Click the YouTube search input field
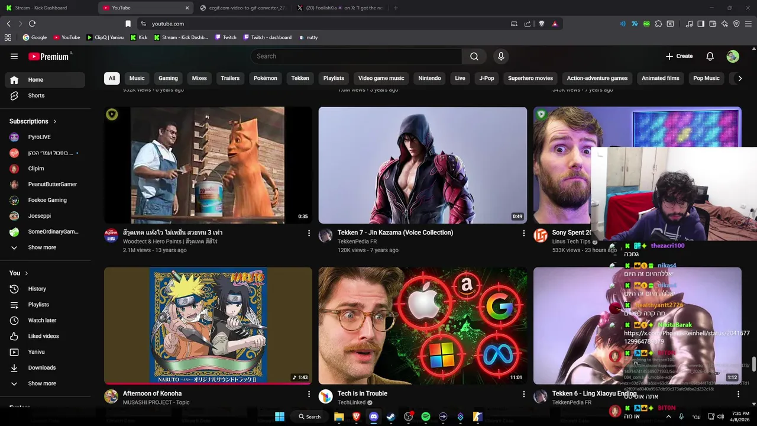 357,56
